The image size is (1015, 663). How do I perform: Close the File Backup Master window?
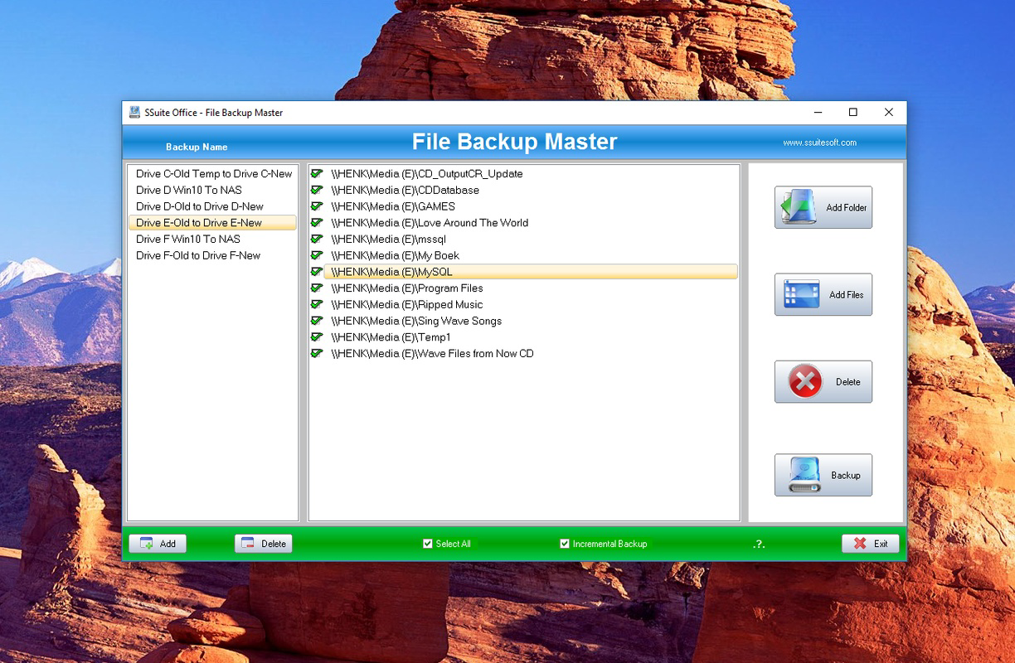[x=888, y=112]
